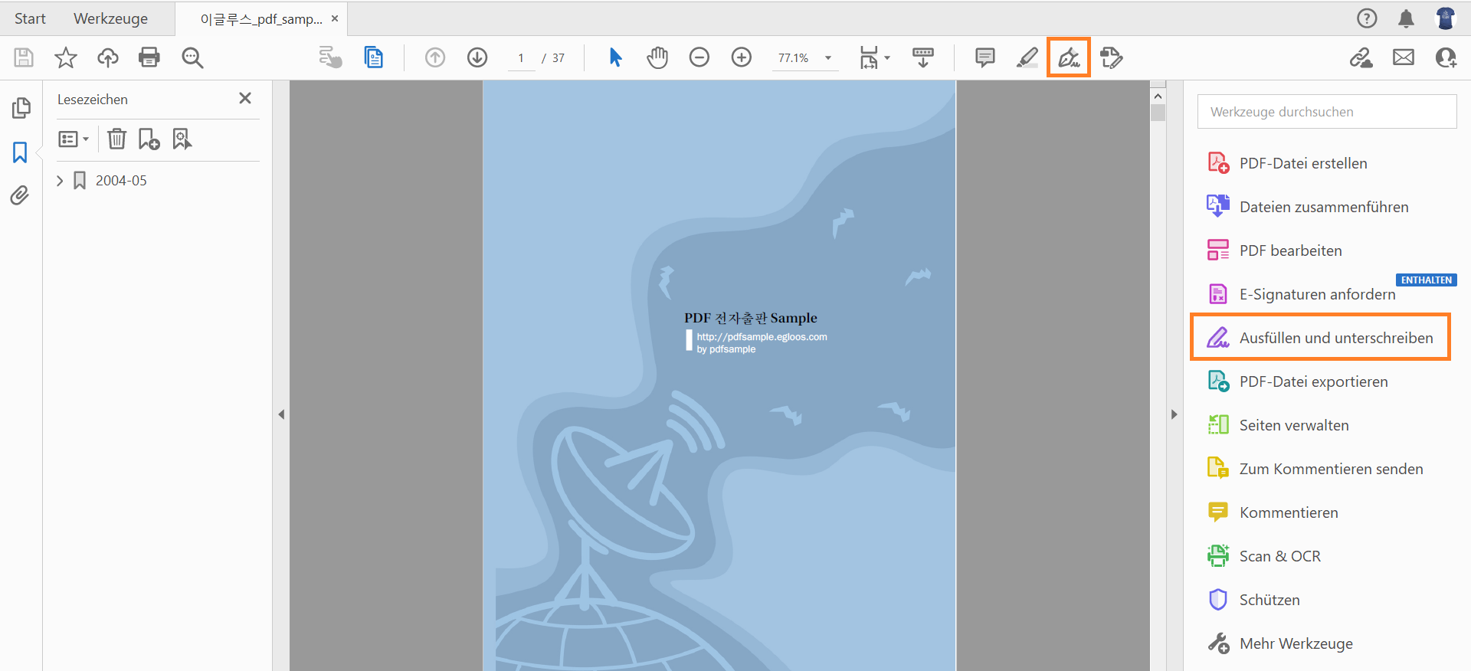This screenshot has width=1471, height=671.
Task: Go to next page with down arrow
Action: (477, 57)
